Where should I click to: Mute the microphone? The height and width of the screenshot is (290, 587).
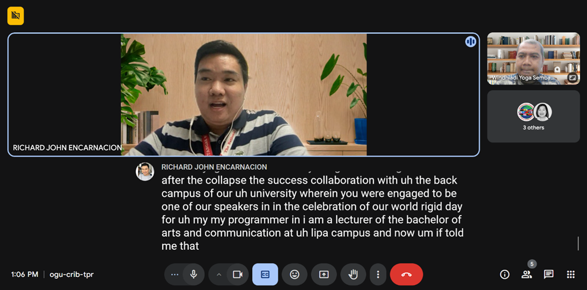pos(194,275)
